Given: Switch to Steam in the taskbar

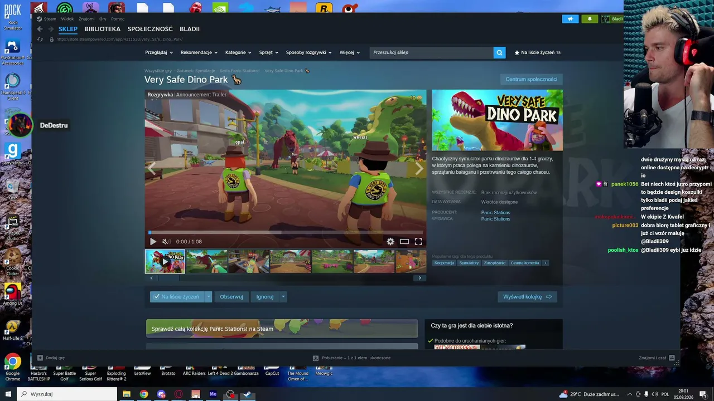Looking at the screenshot, I should [248, 394].
